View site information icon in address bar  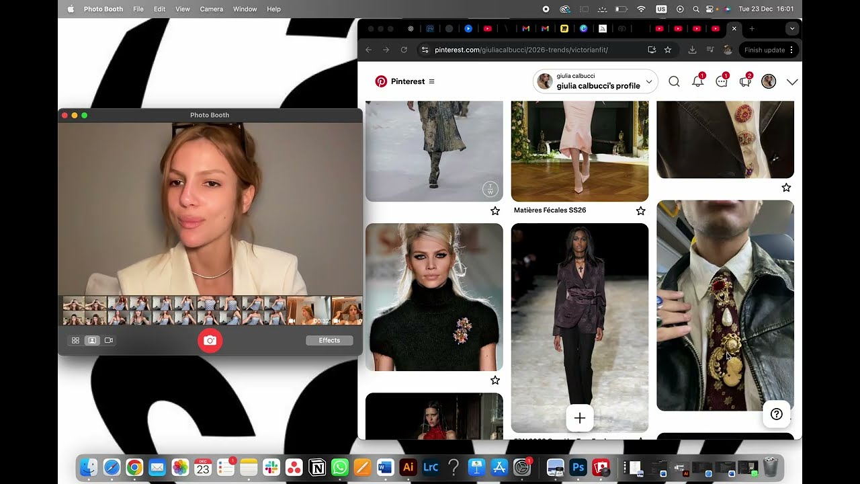pos(424,50)
